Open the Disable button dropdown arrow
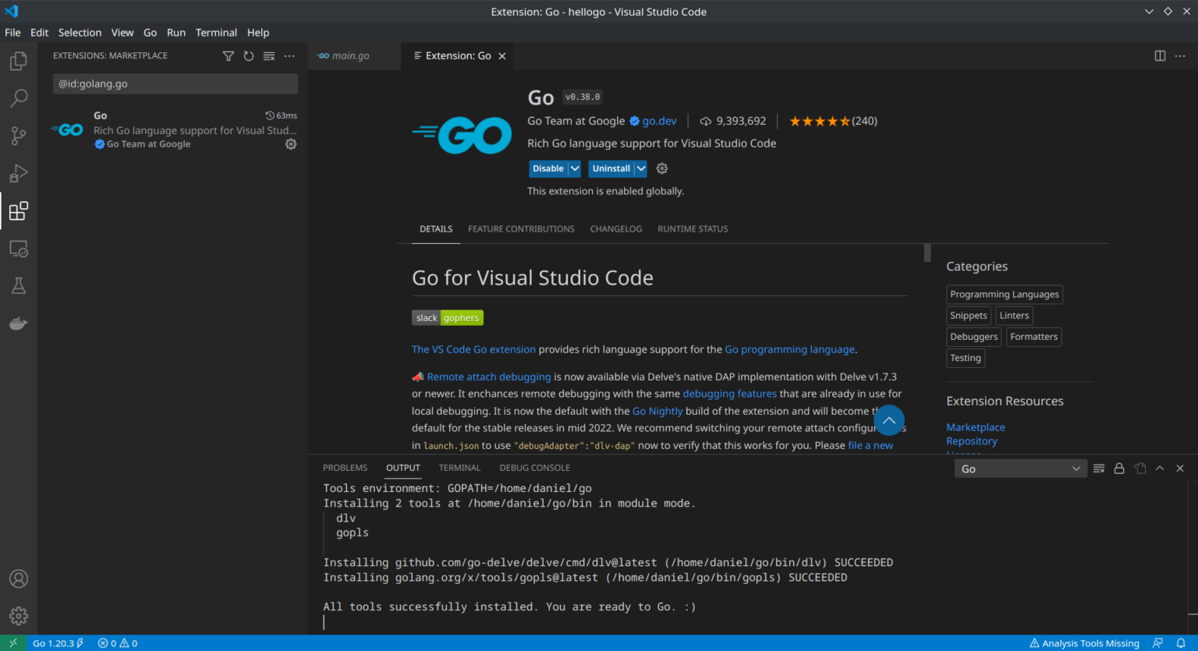The width and height of the screenshot is (1198, 651). 574,168
